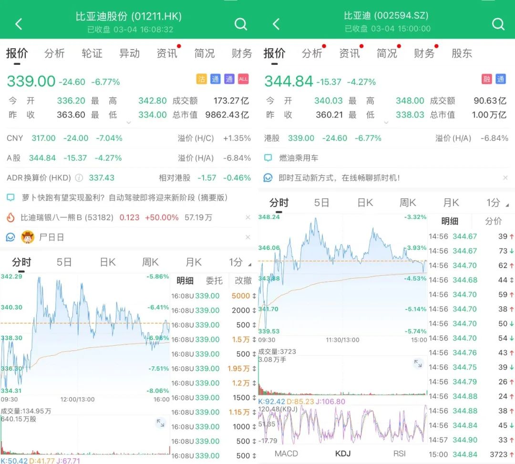Expand the chevron below 总市值 9862.43亿
The image size is (515, 464).
coord(128,123)
